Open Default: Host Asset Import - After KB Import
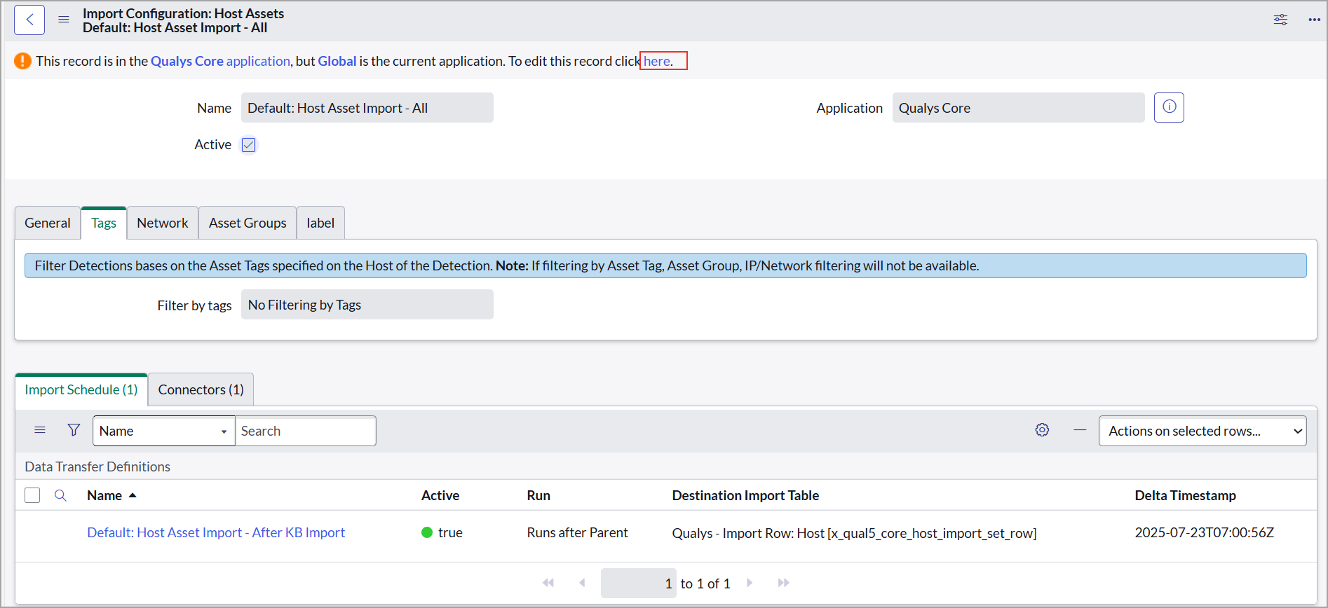Viewport: 1328px width, 608px height. coord(216,532)
